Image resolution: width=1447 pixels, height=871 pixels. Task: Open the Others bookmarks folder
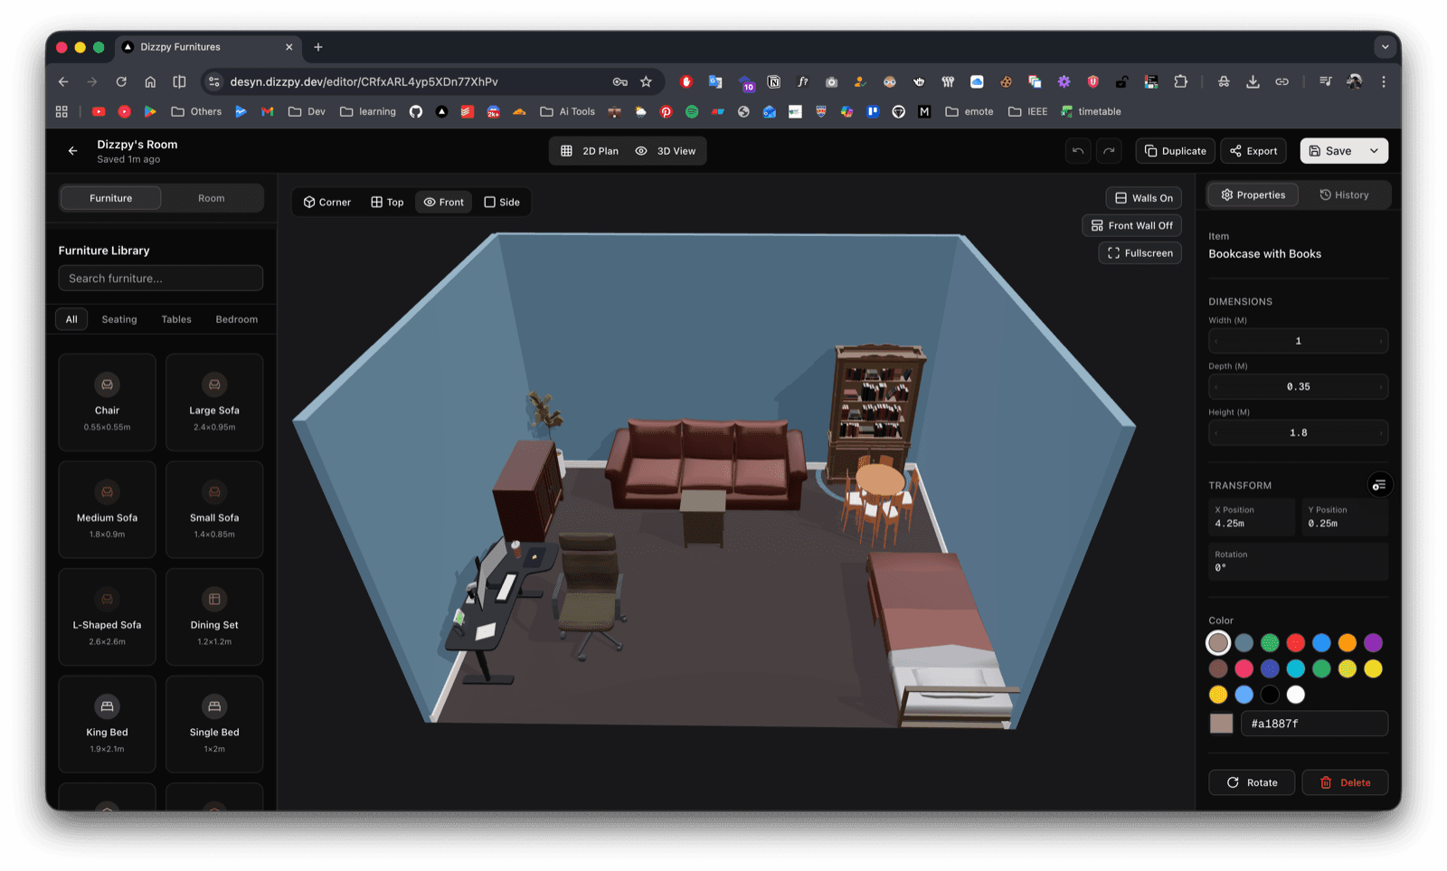tap(196, 111)
